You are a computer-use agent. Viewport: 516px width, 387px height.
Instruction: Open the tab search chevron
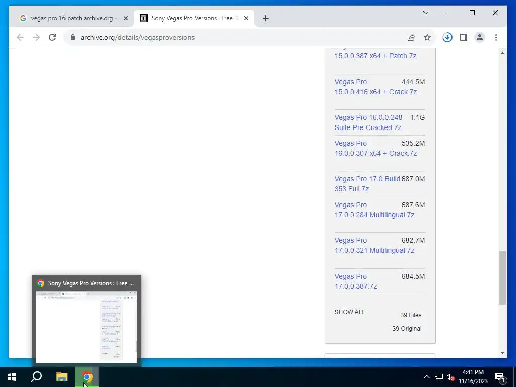click(x=425, y=13)
